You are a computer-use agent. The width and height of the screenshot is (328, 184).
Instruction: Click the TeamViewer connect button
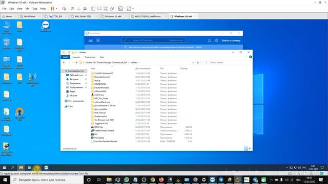pos(176,40)
